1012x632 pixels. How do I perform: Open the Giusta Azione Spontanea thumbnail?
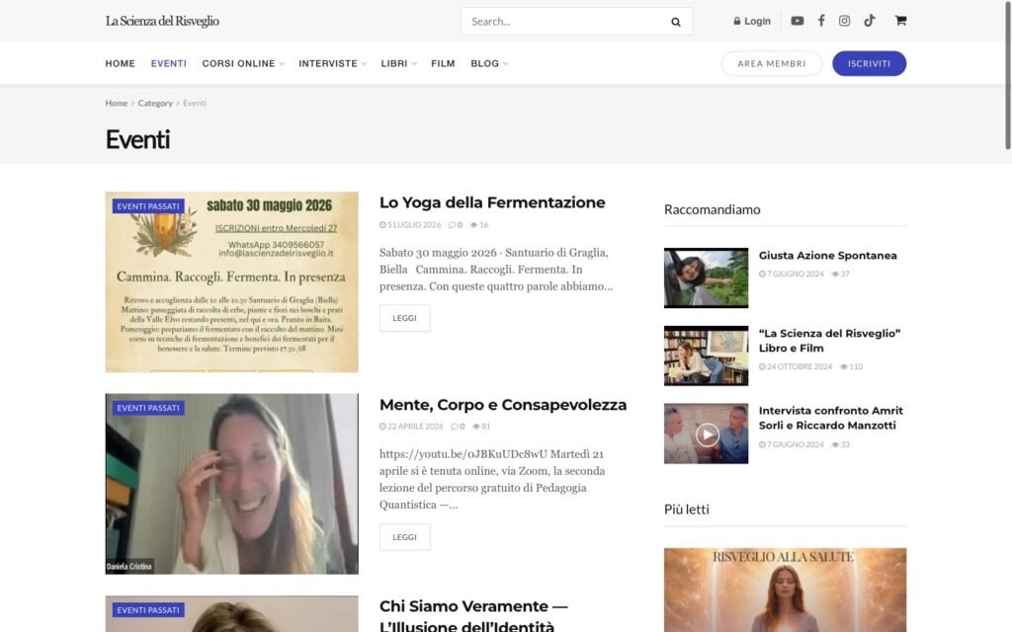706,277
